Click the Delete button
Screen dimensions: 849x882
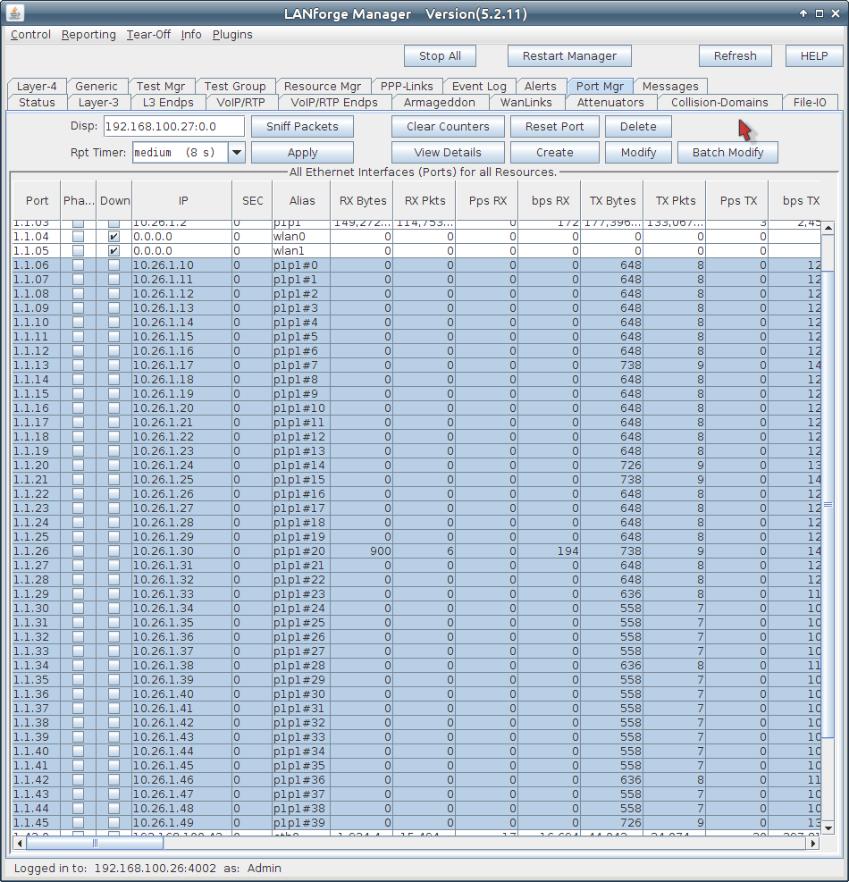click(x=639, y=127)
